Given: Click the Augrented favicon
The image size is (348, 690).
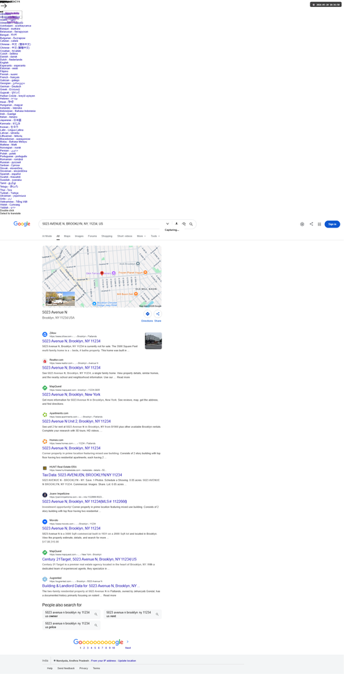Looking at the screenshot, I should (x=45, y=579).
